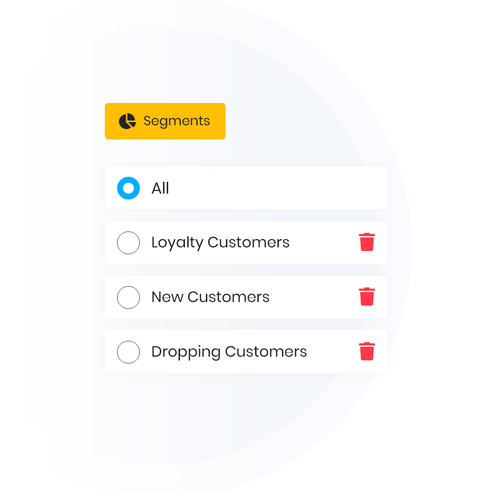Click the New Customers row card
492x492 pixels.
(x=246, y=297)
